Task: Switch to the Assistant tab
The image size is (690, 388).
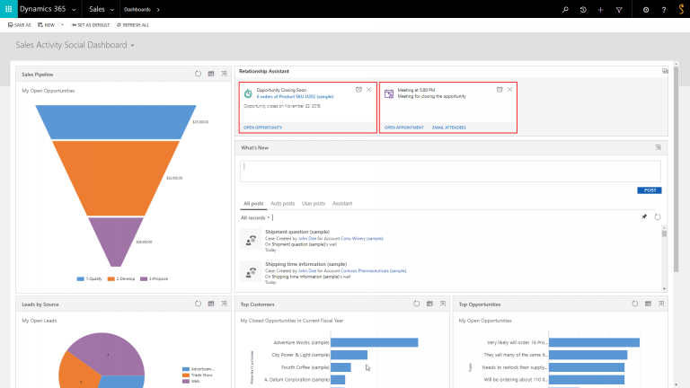Action: tap(342, 203)
